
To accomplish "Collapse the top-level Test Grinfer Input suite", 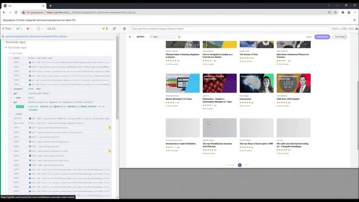I will coord(15,42).
